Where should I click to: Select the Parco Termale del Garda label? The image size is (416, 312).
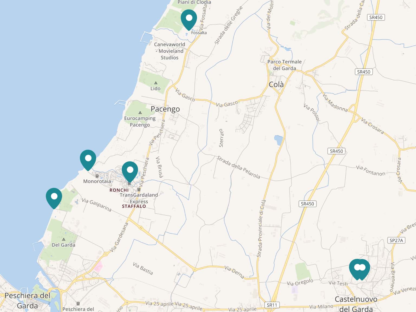tap(284, 65)
